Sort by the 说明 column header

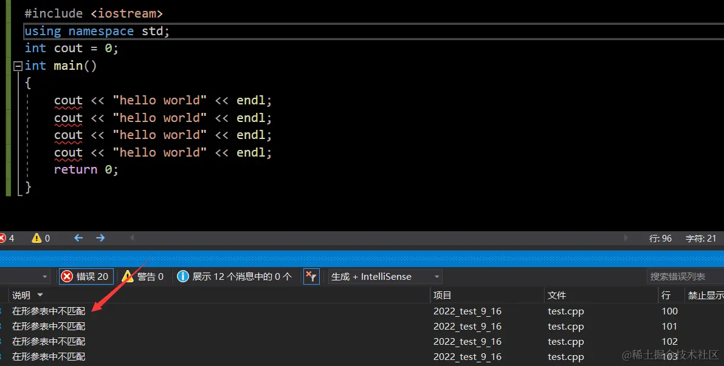[x=21, y=295]
